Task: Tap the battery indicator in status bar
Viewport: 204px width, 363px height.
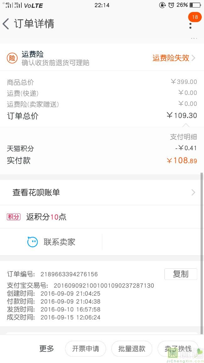Action: coord(195,5)
